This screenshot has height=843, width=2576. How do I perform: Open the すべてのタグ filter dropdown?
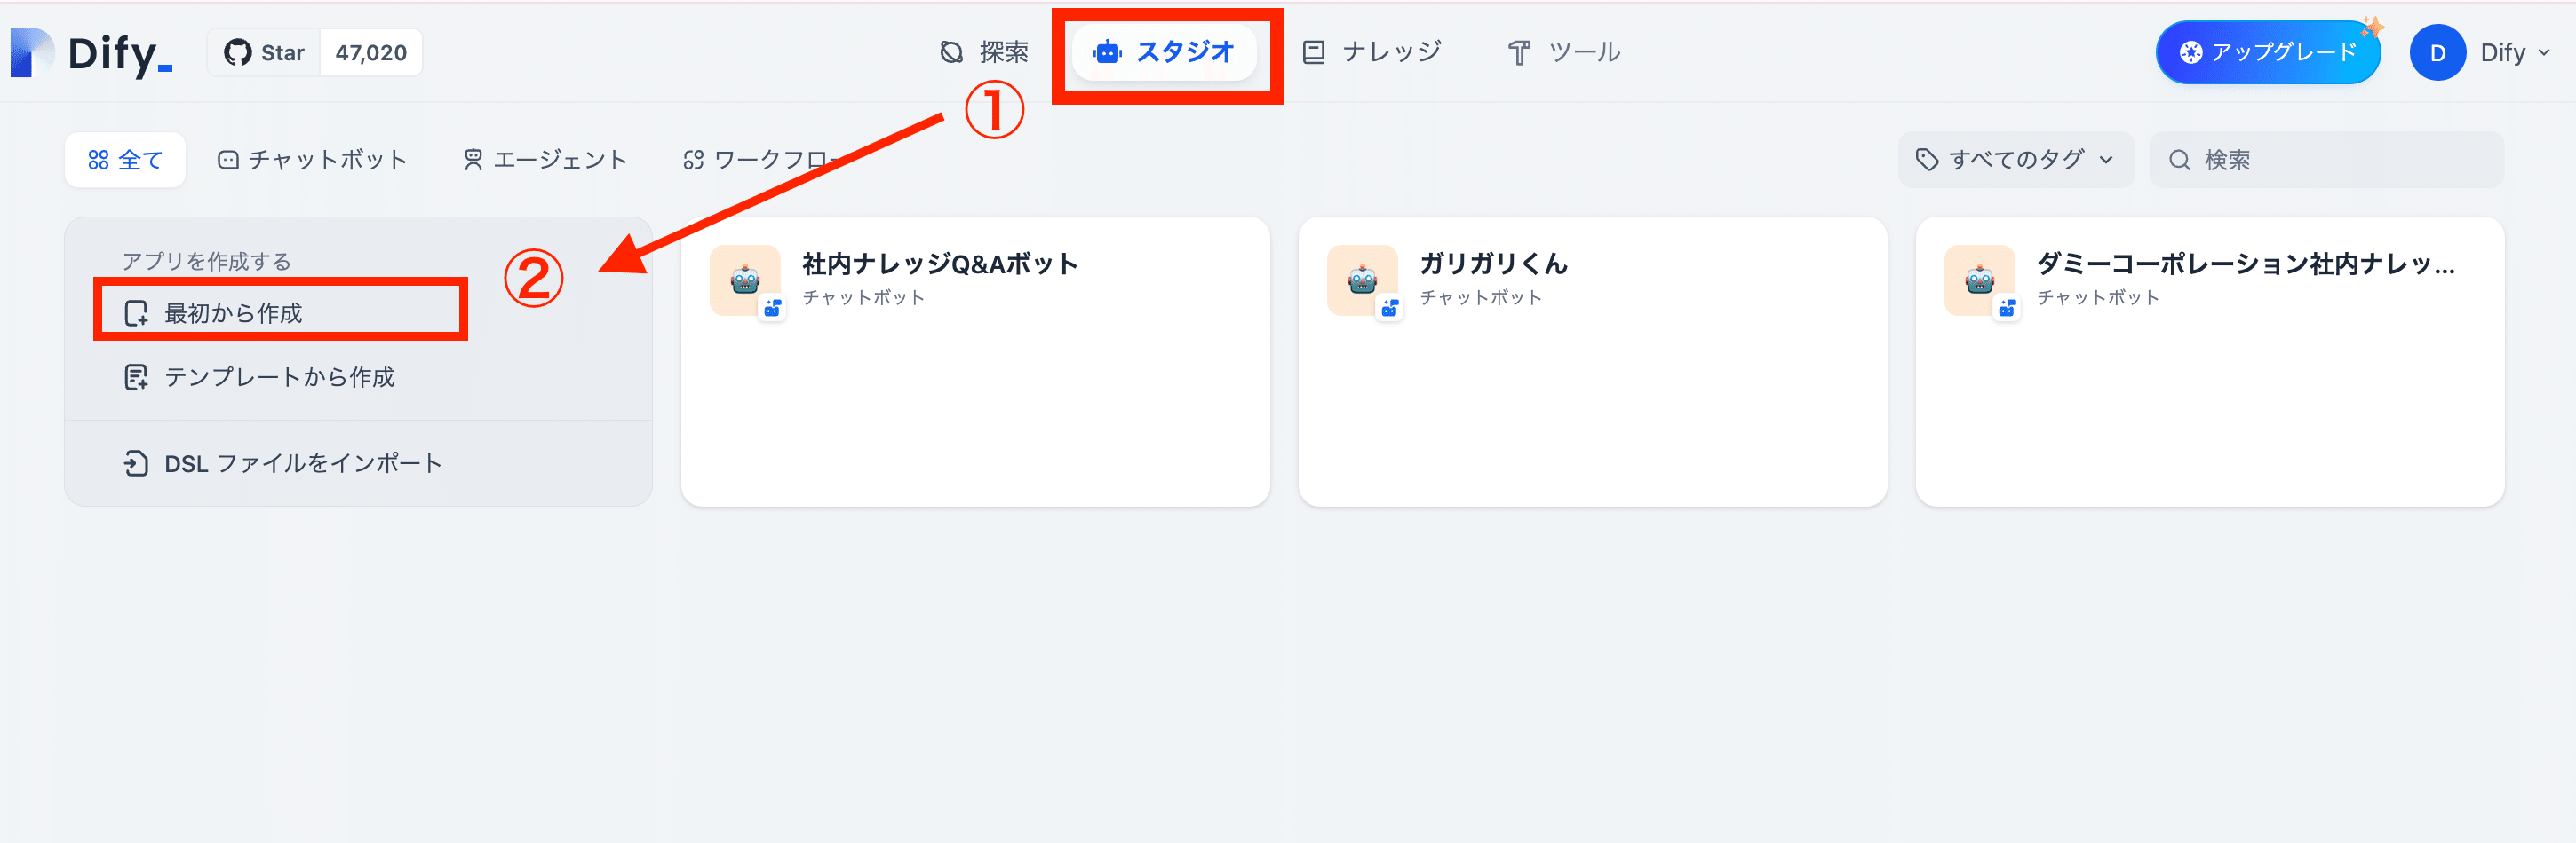click(x=2015, y=160)
